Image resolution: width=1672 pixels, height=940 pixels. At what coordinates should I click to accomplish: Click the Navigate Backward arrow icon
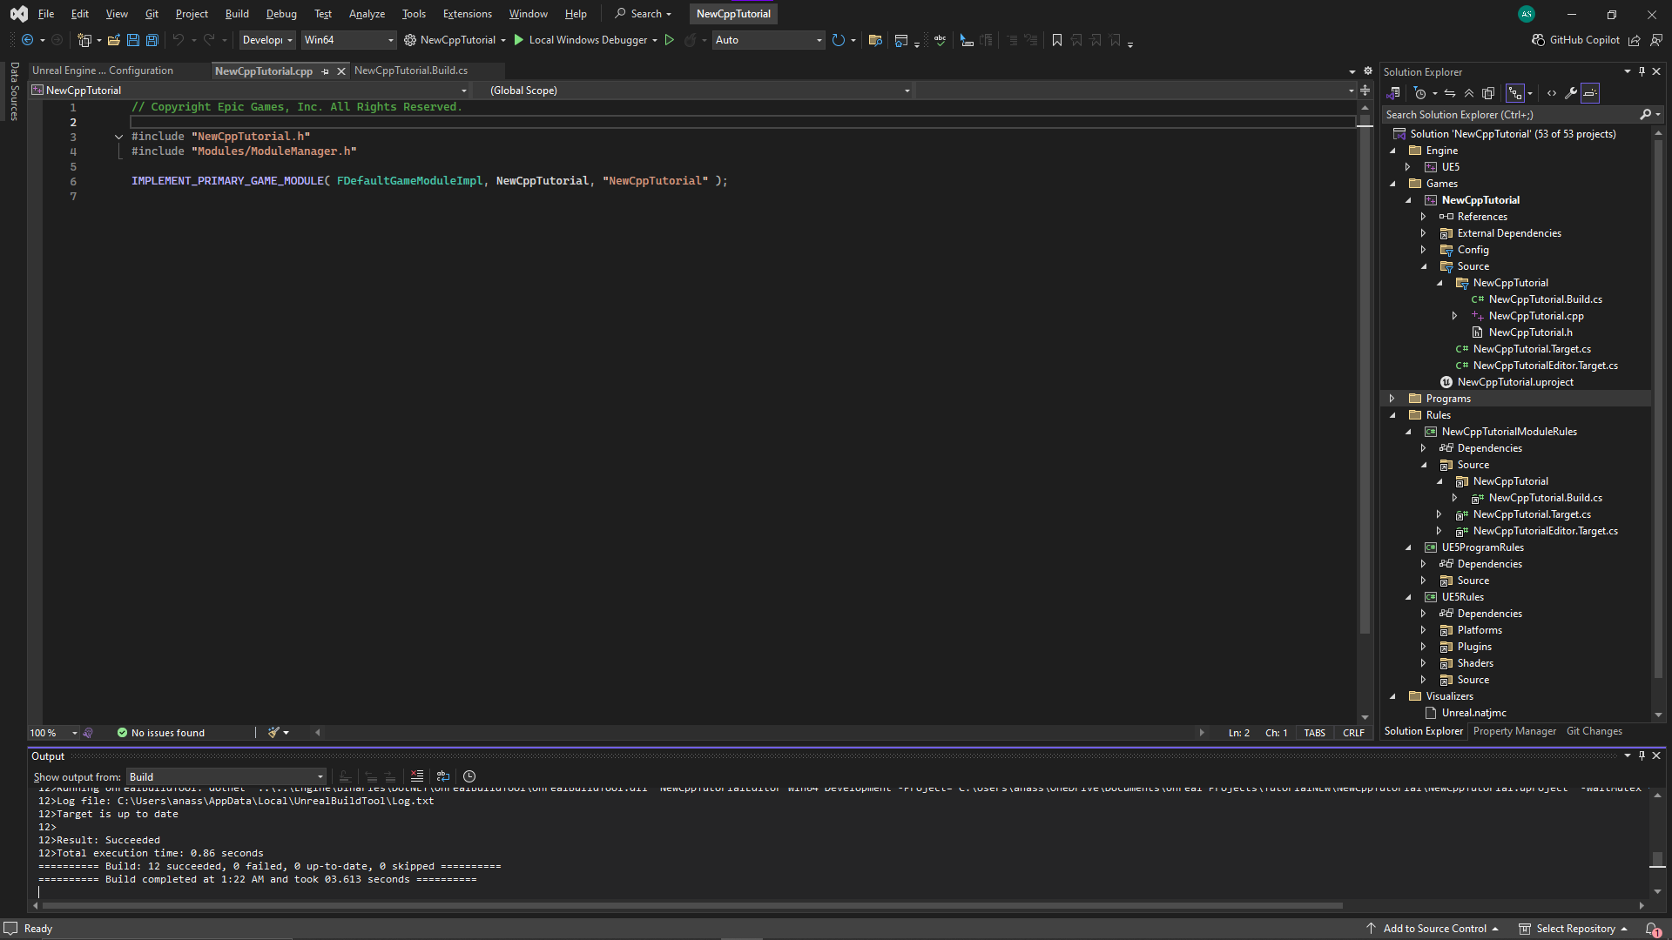(27, 40)
